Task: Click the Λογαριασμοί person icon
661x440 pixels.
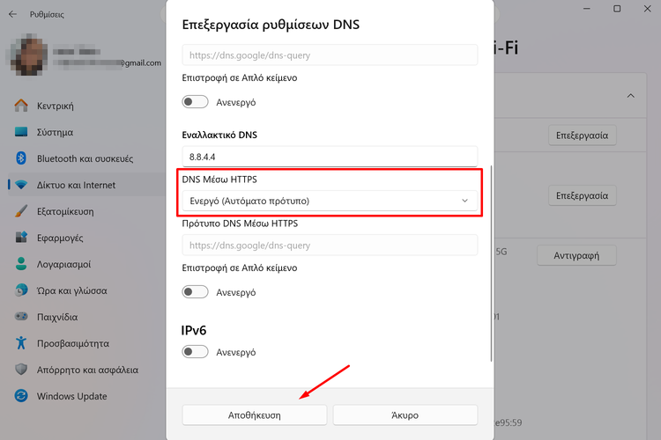Action: [22, 264]
